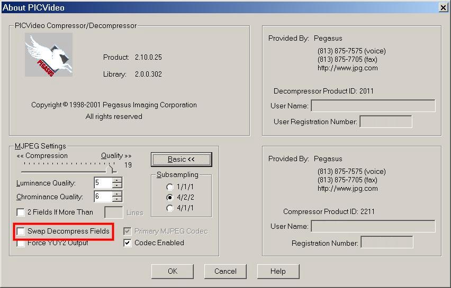Click the Library version 2.0.0.302 text
This screenshot has width=451, height=288.
[x=148, y=74]
